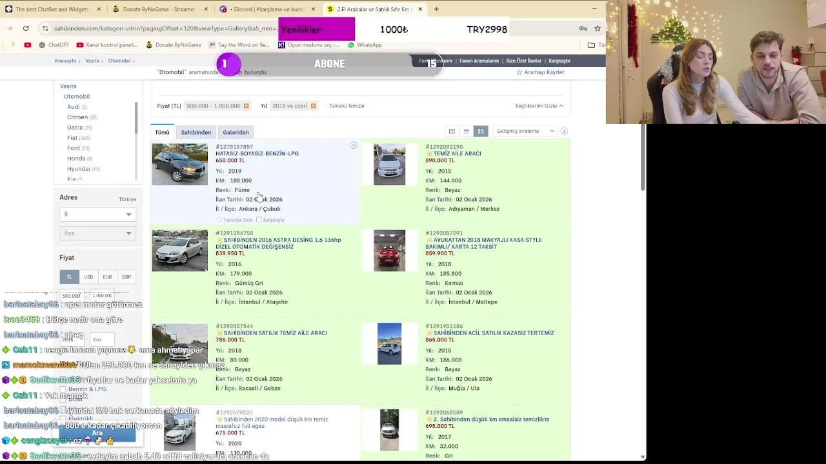Dismiss the HATASIZ-BOYASIZ listing with its X icon

click(354, 146)
